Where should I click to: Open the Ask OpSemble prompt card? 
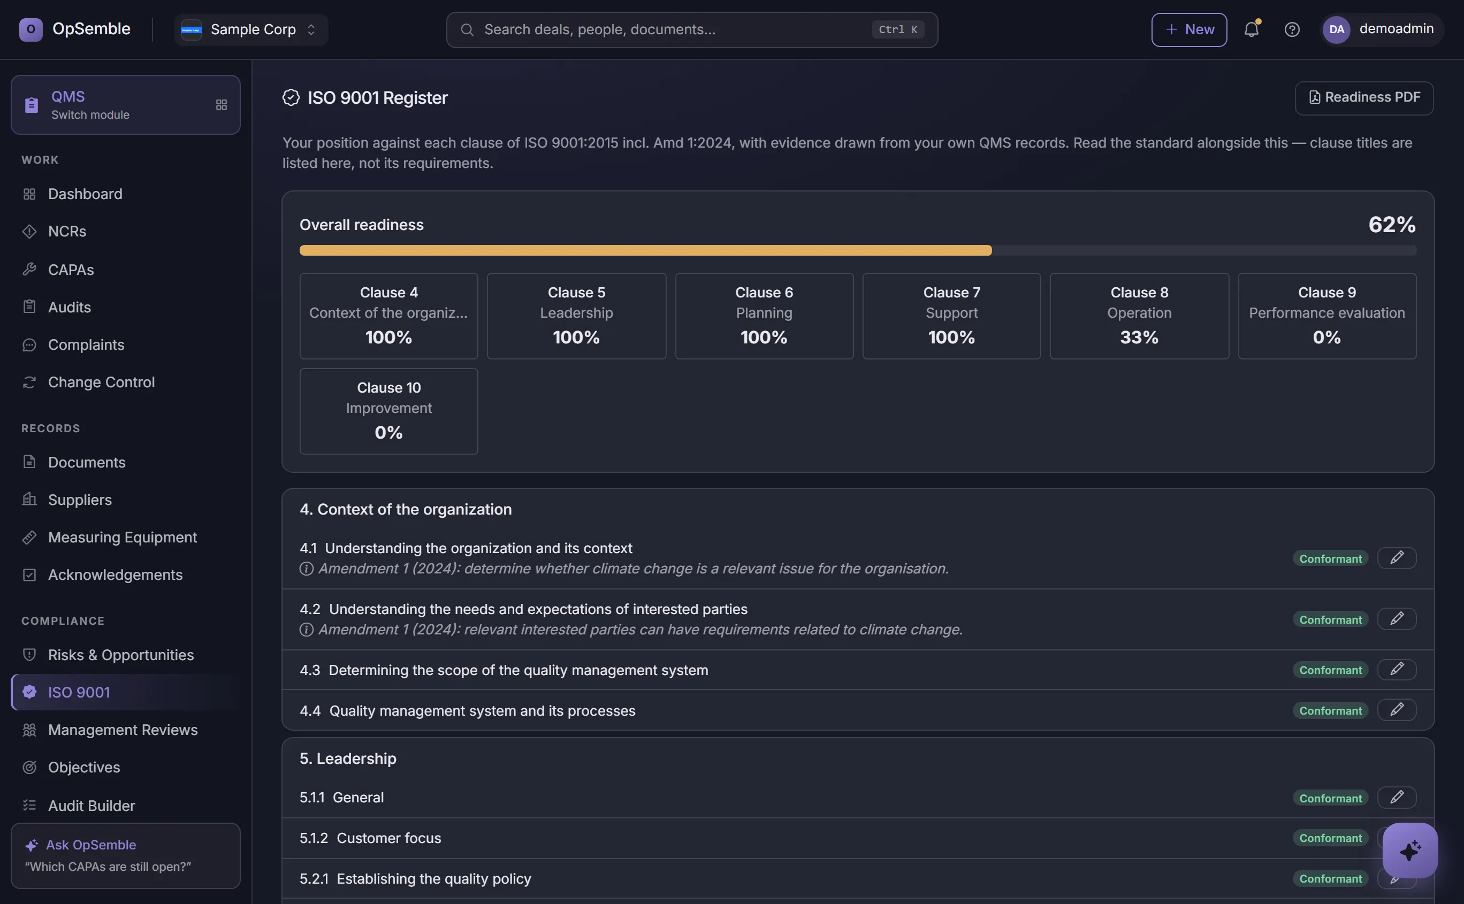[126, 855]
